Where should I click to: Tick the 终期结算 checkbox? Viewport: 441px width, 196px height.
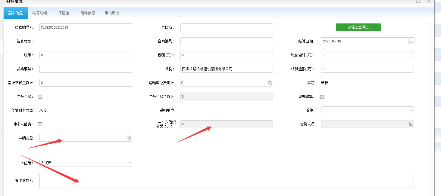click(321, 97)
